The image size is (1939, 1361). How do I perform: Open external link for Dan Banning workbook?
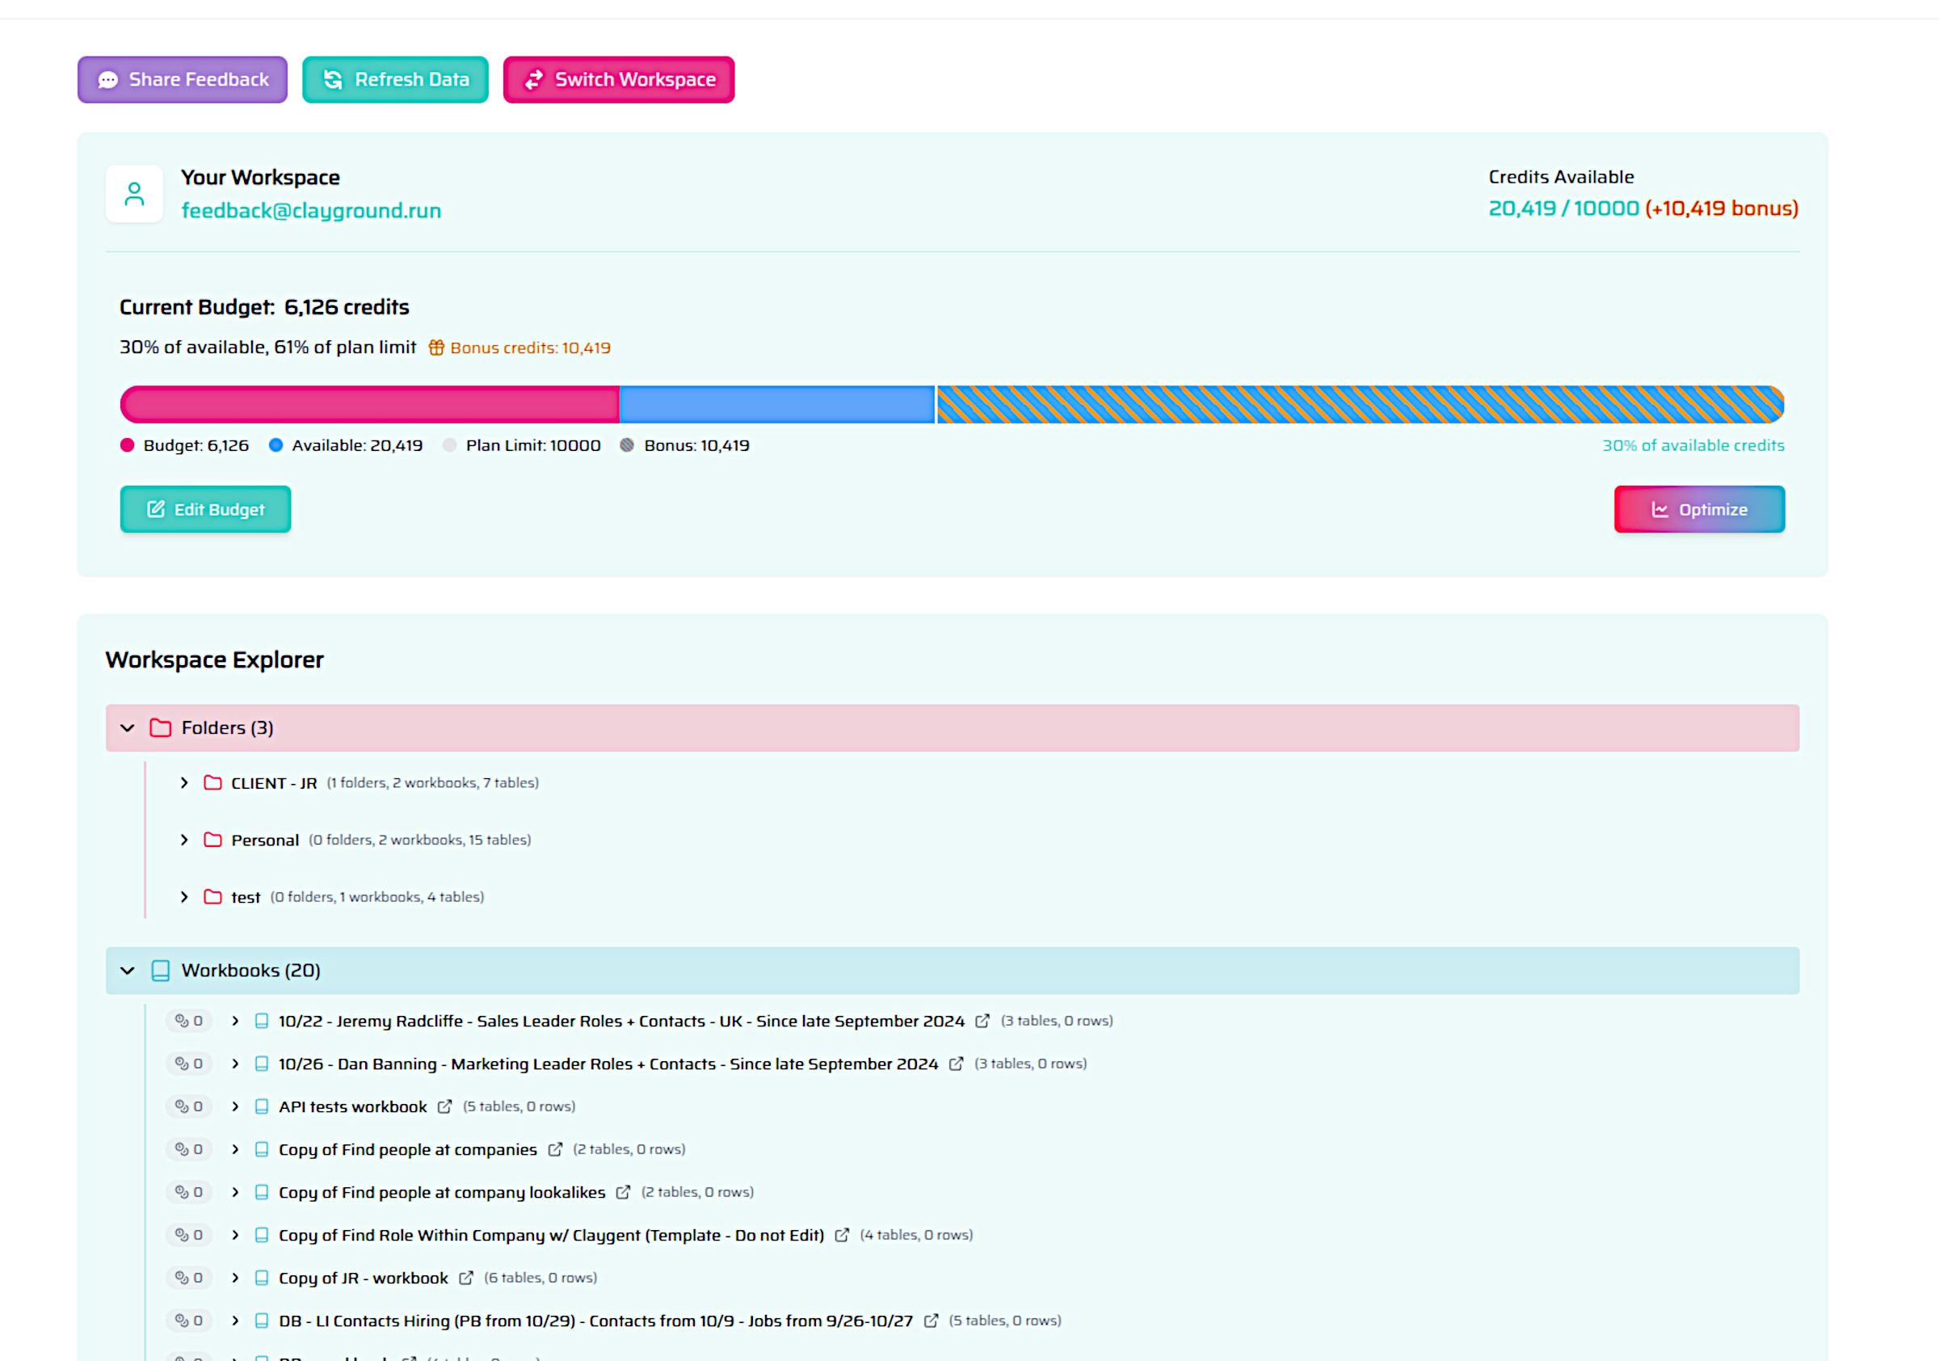[x=956, y=1064]
